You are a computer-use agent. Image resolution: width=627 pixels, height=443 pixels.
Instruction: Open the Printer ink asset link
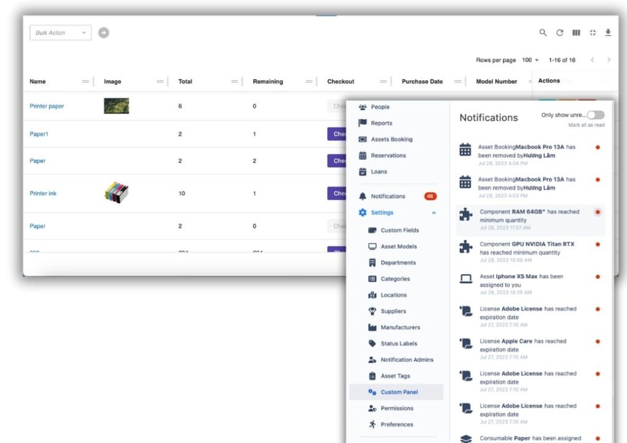(43, 193)
